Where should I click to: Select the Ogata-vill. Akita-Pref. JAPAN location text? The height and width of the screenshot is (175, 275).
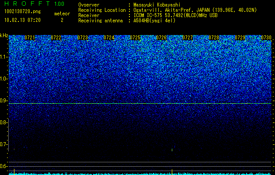pos(195,10)
